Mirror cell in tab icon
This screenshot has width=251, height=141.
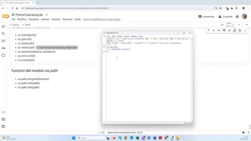coord(235,30)
